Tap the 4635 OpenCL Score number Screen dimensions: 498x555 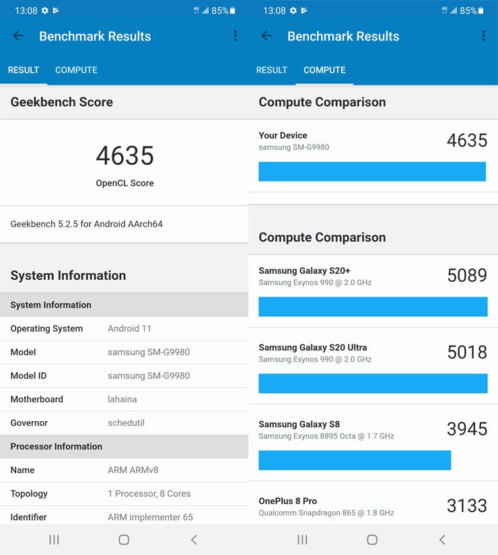[x=124, y=156]
